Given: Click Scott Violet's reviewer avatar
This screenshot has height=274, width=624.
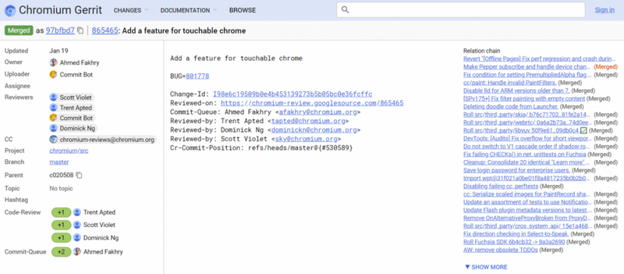Looking at the screenshot, I should point(54,97).
